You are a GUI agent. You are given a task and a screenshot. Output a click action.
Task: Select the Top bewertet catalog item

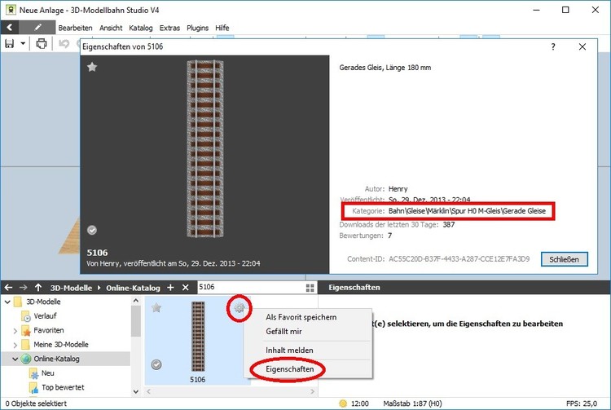click(x=63, y=387)
